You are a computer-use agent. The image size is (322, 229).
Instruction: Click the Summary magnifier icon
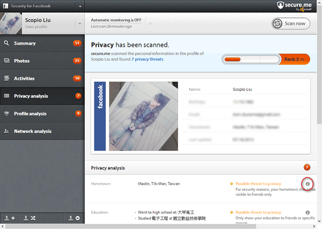[x=6, y=43]
